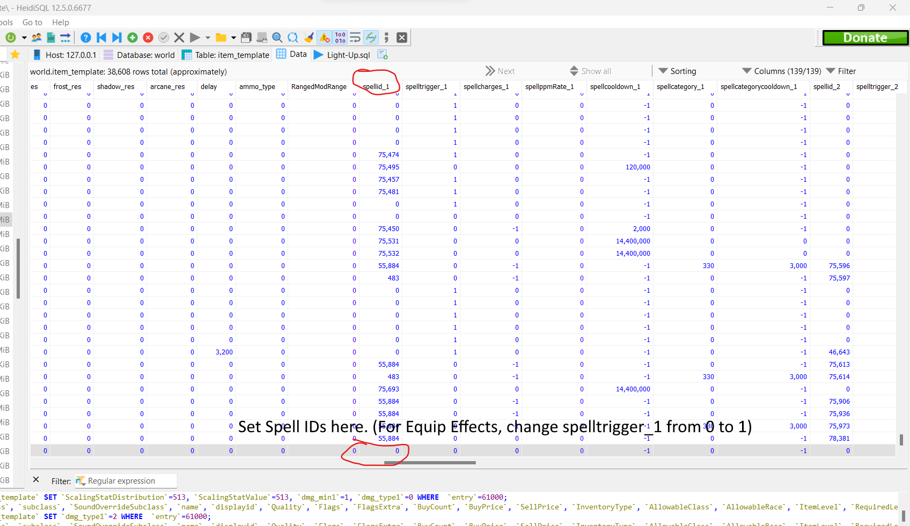Toggle the foreign key values link icon
The width and height of the screenshot is (910, 526).
coord(371,38)
